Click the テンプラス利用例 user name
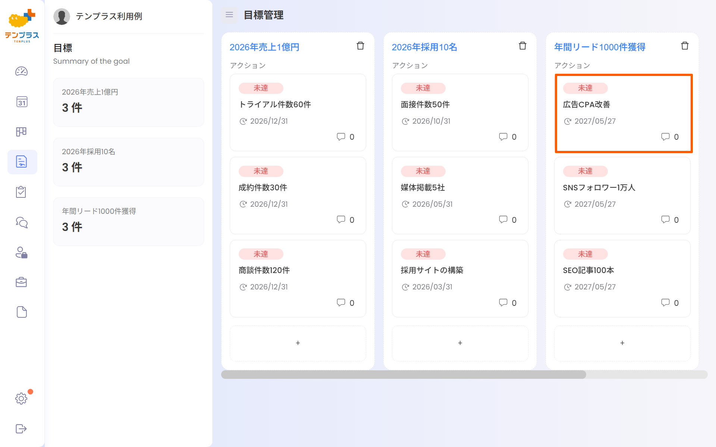716x447 pixels. [x=109, y=16]
